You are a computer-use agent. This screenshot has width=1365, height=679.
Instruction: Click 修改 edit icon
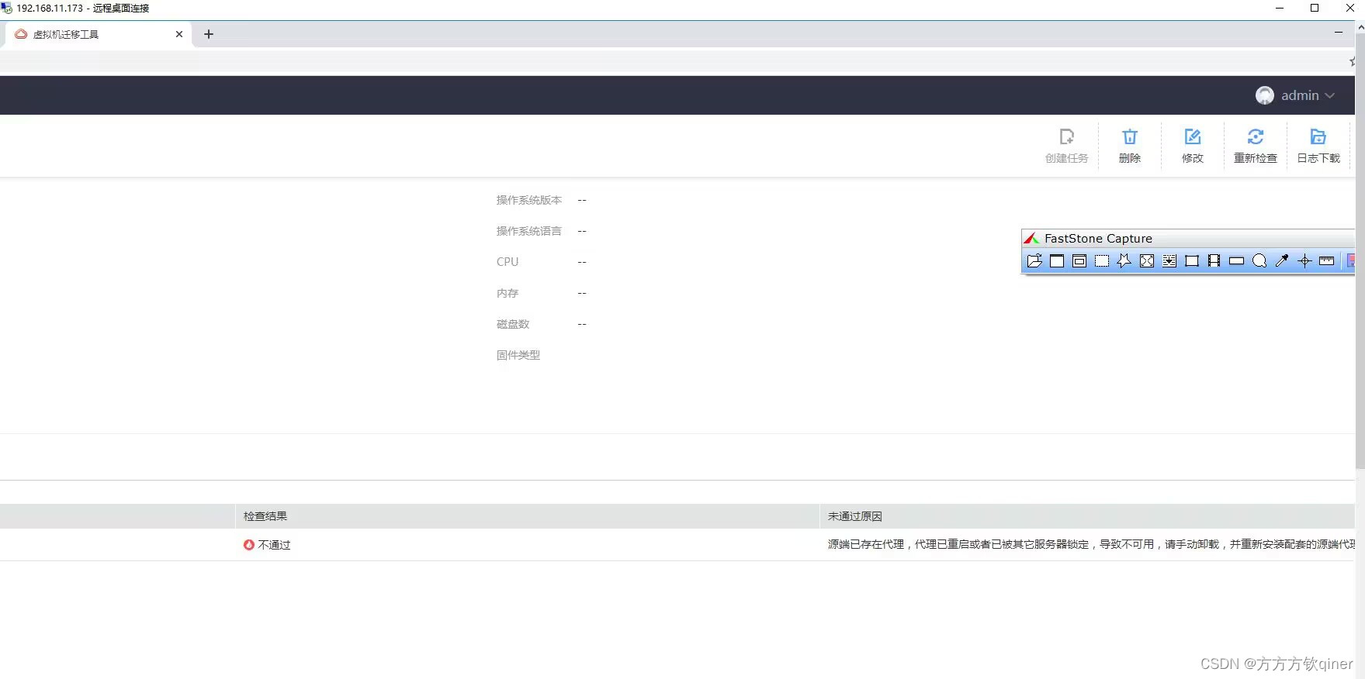[x=1193, y=137]
